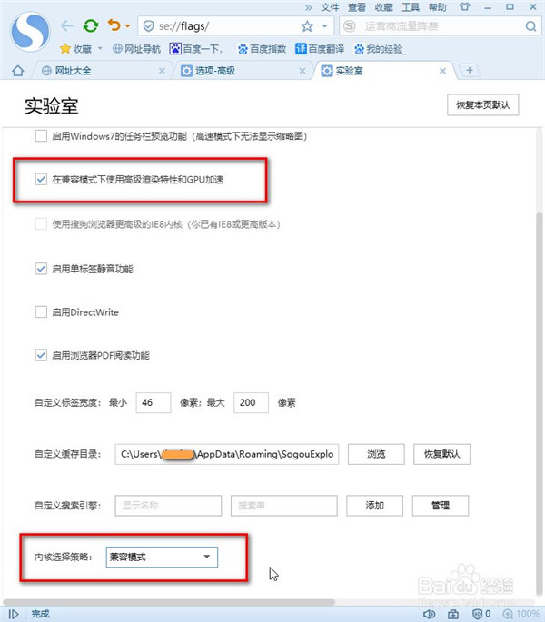
Task: Toggle 启用单标签静音功能 checkbox
Action: (41, 269)
